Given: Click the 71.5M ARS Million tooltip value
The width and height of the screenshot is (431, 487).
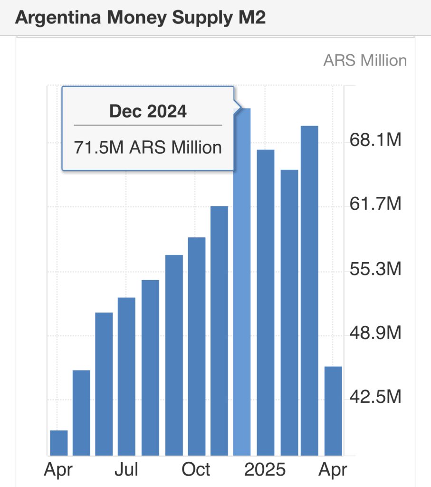Looking at the screenshot, I should click(x=148, y=147).
